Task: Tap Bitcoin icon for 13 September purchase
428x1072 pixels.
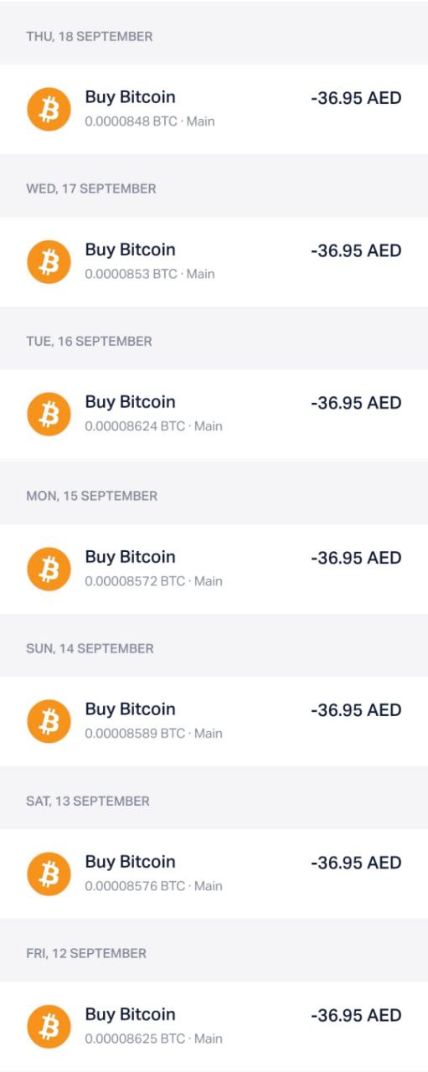Action: coord(49,874)
